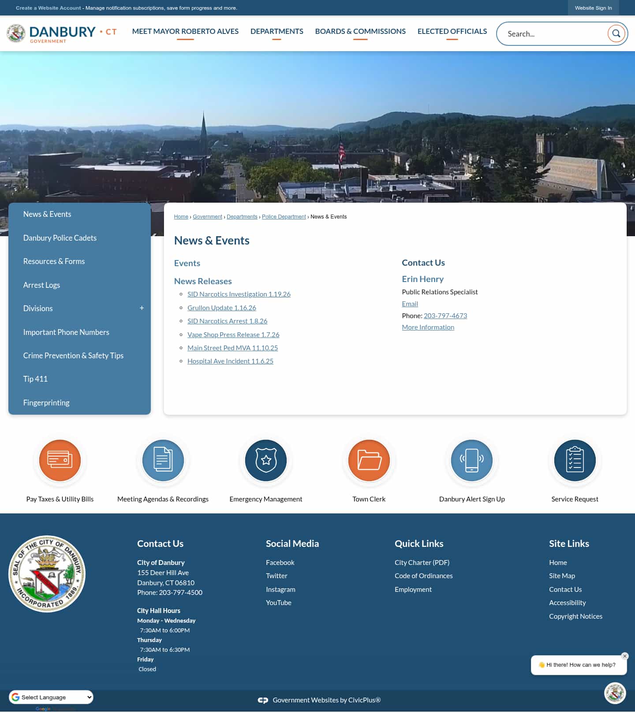Click Erin Henry contact name
This screenshot has width=635, height=713.
pos(422,279)
